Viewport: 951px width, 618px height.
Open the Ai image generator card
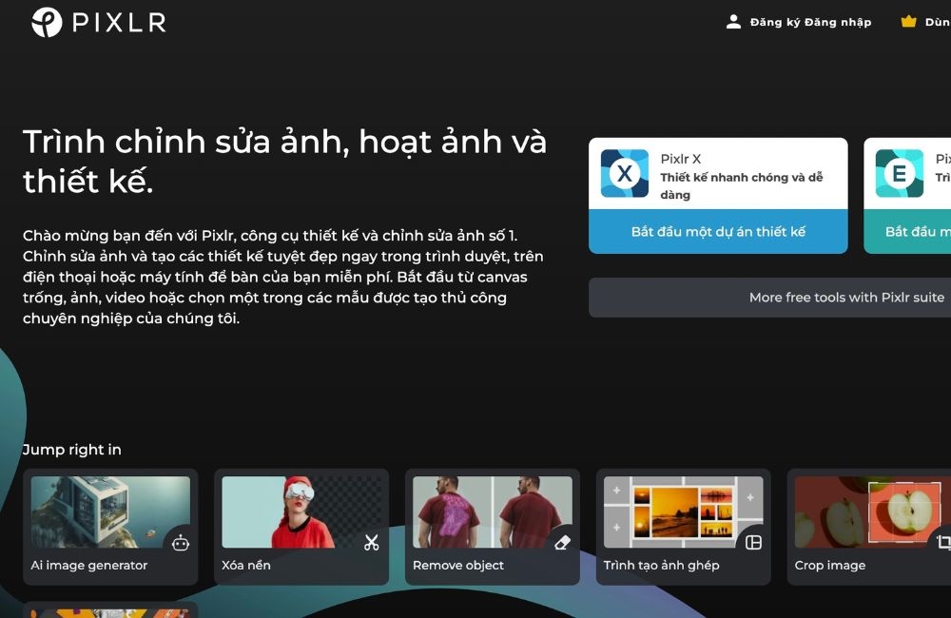coord(110,527)
